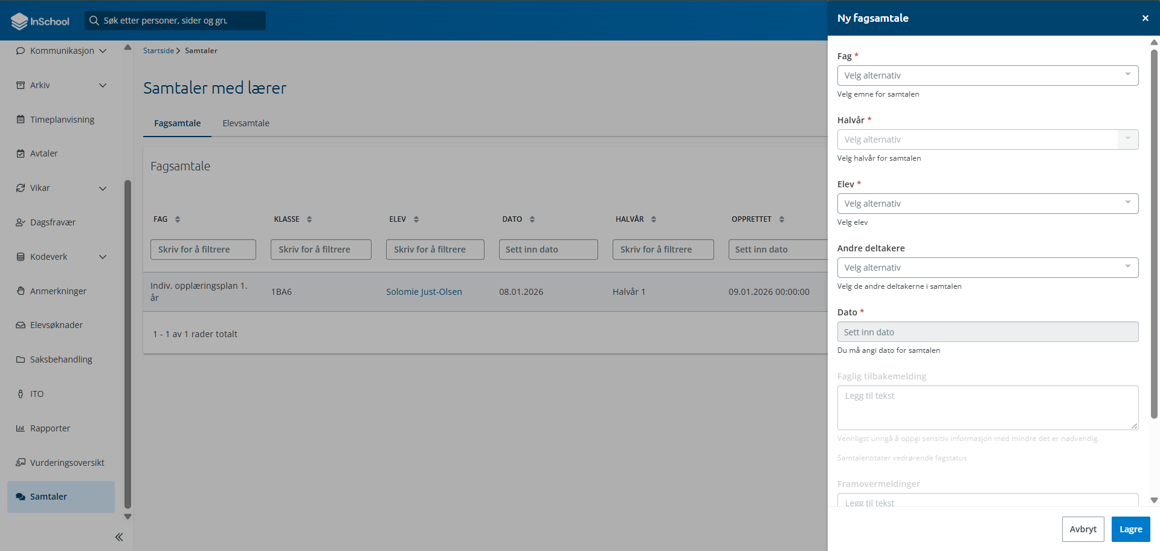Switch to the Fagsamtale tab
The height and width of the screenshot is (551, 1160).
click(177, 123)
